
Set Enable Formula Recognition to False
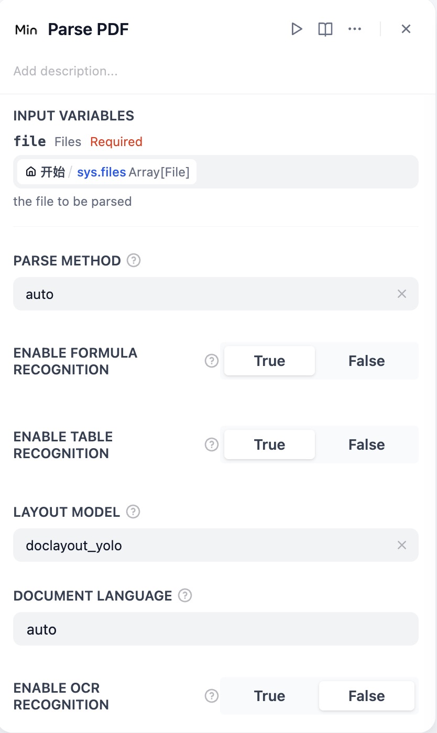point(366,361)
